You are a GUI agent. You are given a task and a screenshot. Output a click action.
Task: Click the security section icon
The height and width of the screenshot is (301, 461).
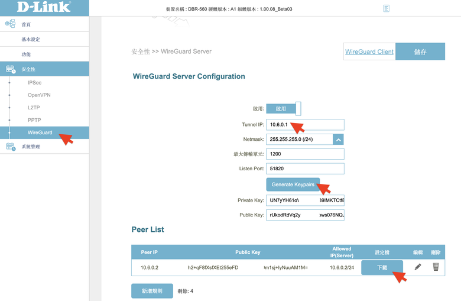(x=11, y=69)
